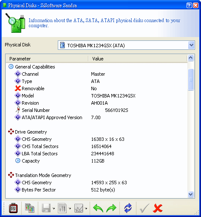Screen dimensions: 201x217
Task: Click the greyed bar chart report icon
Action: click(62, 208)
